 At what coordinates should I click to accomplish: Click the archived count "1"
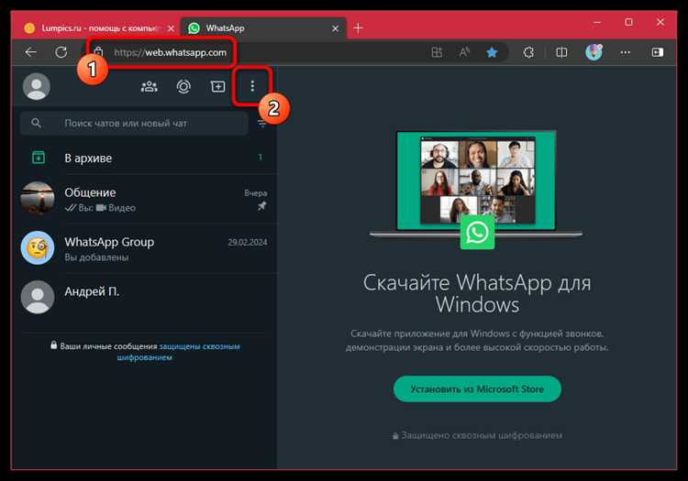[x=261, y=157]
